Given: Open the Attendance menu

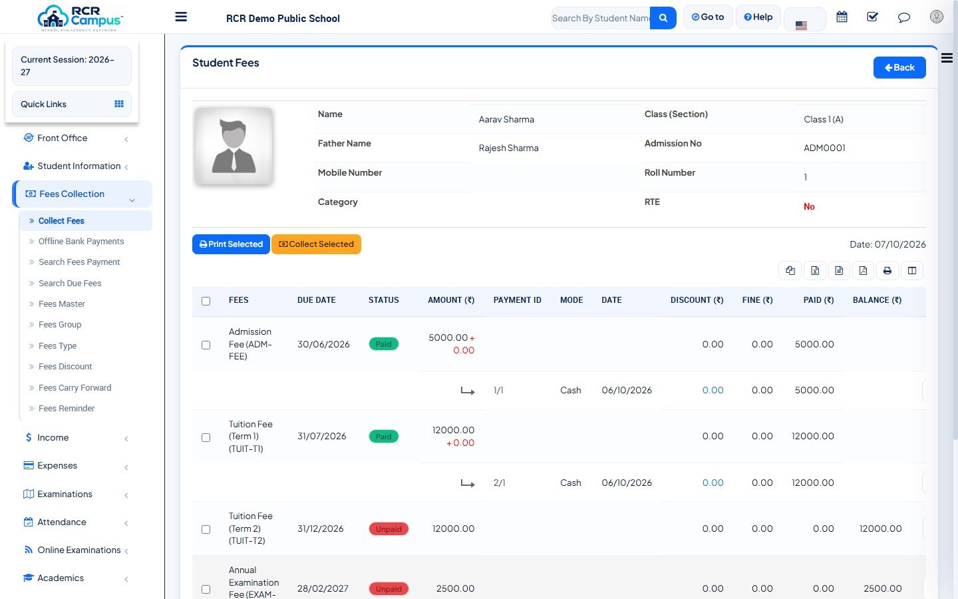Looking at the screenshot, I should point(77,522).
